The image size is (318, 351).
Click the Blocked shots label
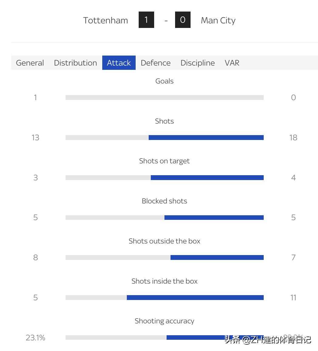tap(164, 201)
